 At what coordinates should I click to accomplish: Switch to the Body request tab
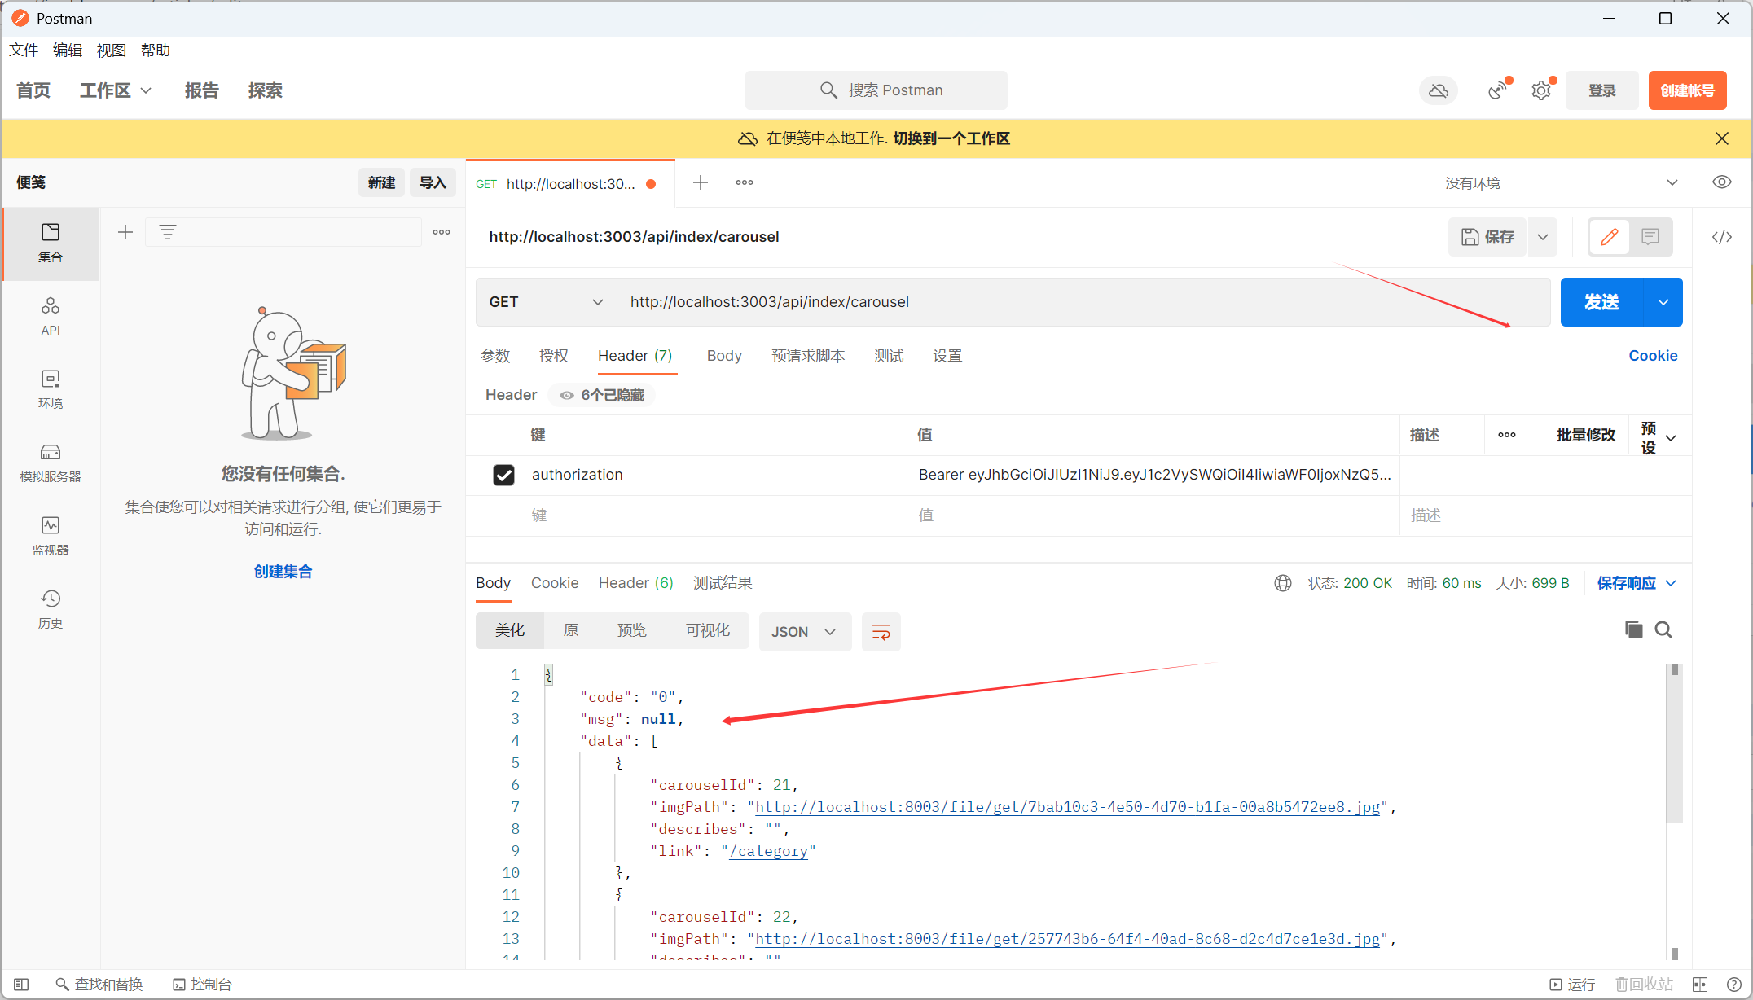(x=723, y=356)
